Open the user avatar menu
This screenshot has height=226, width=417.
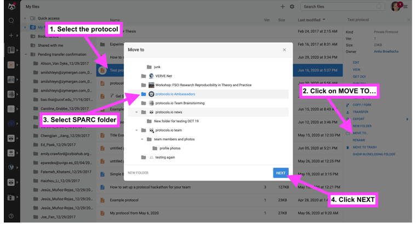point(396,7)
